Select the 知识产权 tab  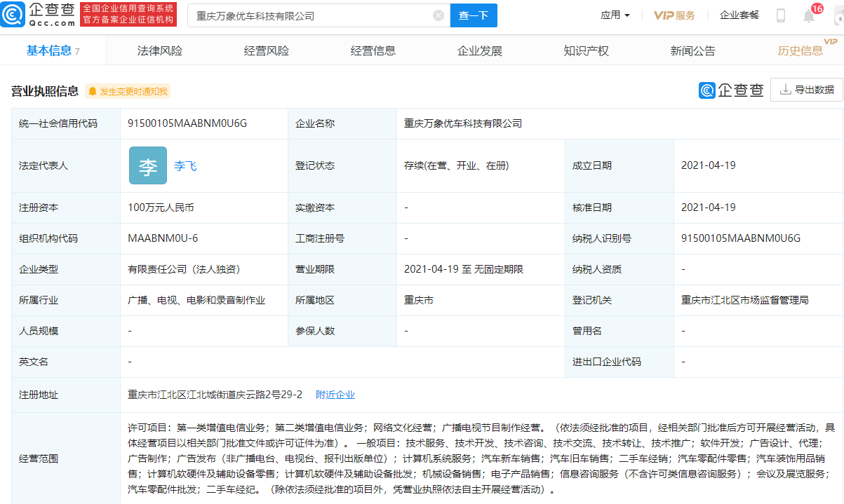(x=586, y=50)
